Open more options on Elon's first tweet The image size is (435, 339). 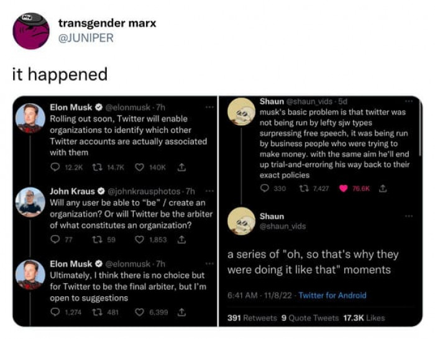(x=209, y=107)
